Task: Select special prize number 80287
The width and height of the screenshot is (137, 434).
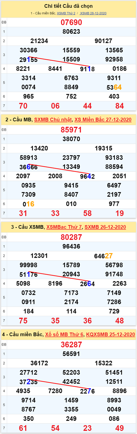Action: pyautogui.click(x=71, y=237)
